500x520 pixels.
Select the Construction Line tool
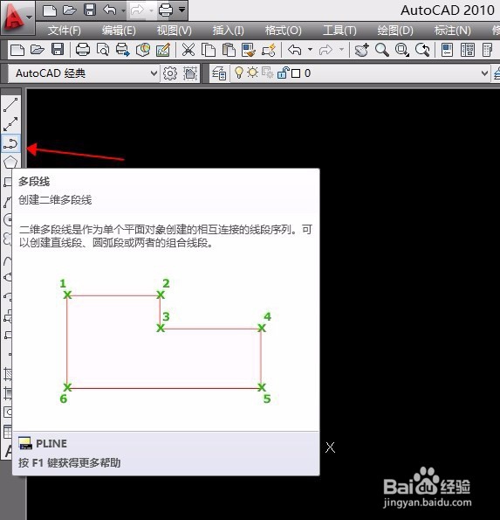tap(10, 124)
